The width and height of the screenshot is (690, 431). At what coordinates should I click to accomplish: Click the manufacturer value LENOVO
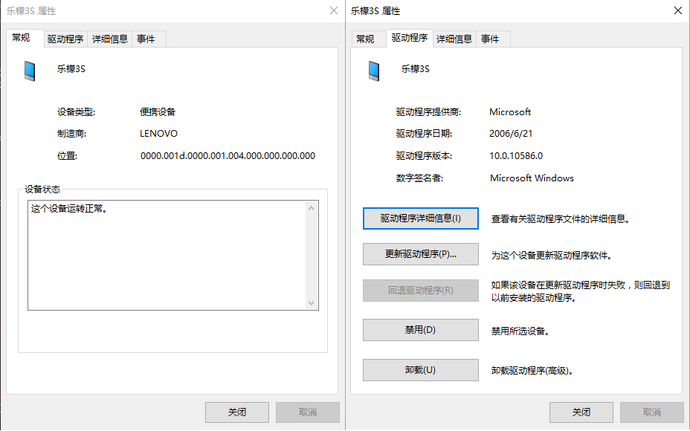159,134
